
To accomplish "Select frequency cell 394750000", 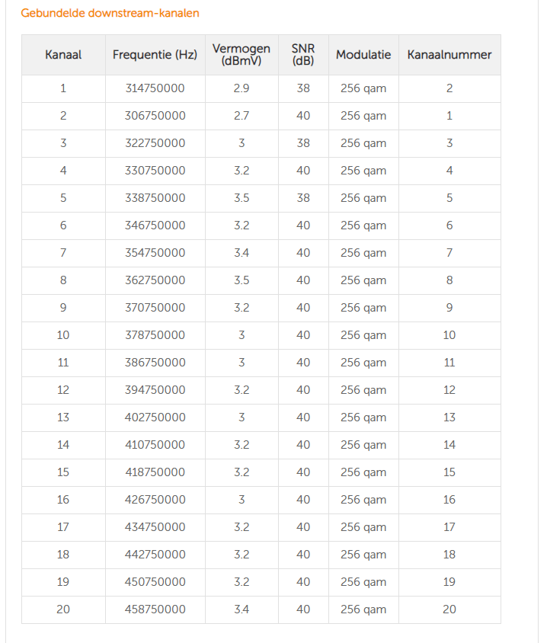I will click(x=155, y=390).
